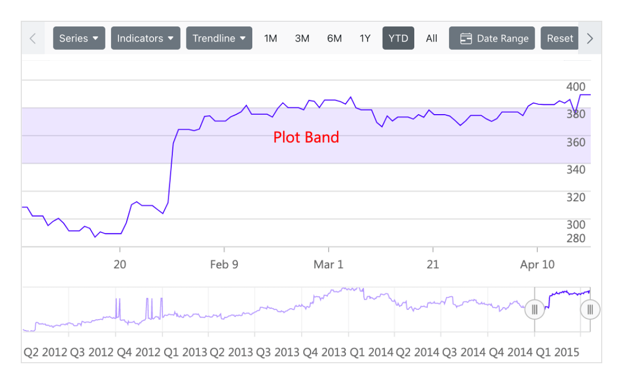Show All data range

point(431,38)
